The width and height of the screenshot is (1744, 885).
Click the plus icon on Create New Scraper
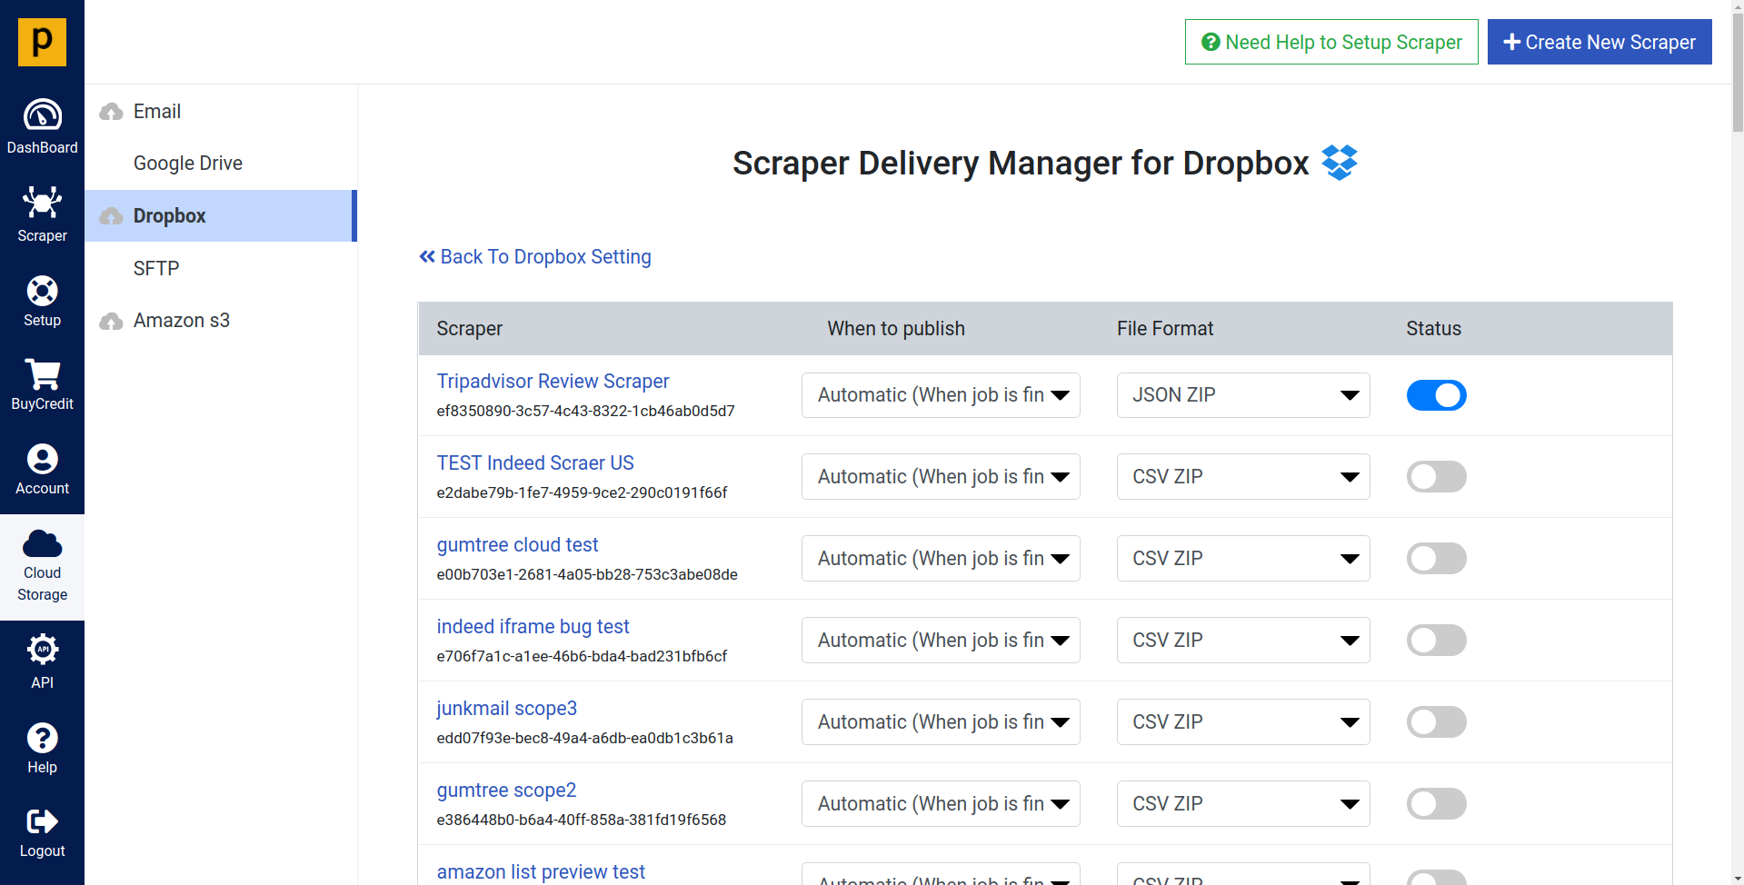pos(1511,42)
